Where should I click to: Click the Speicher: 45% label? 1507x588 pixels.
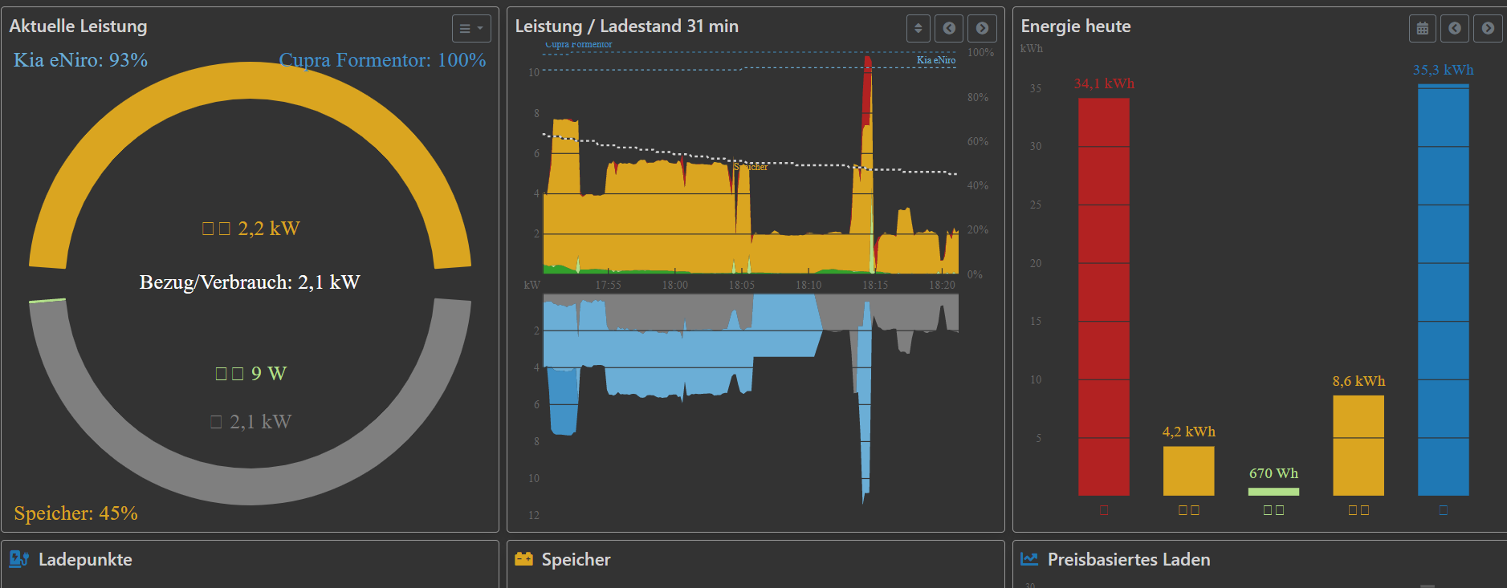tap(75, 513)
